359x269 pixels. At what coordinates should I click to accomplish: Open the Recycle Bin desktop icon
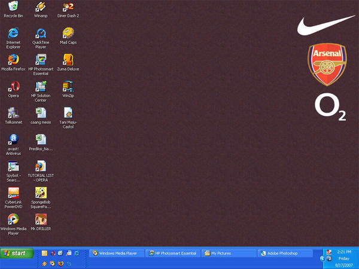coord(13,10)
